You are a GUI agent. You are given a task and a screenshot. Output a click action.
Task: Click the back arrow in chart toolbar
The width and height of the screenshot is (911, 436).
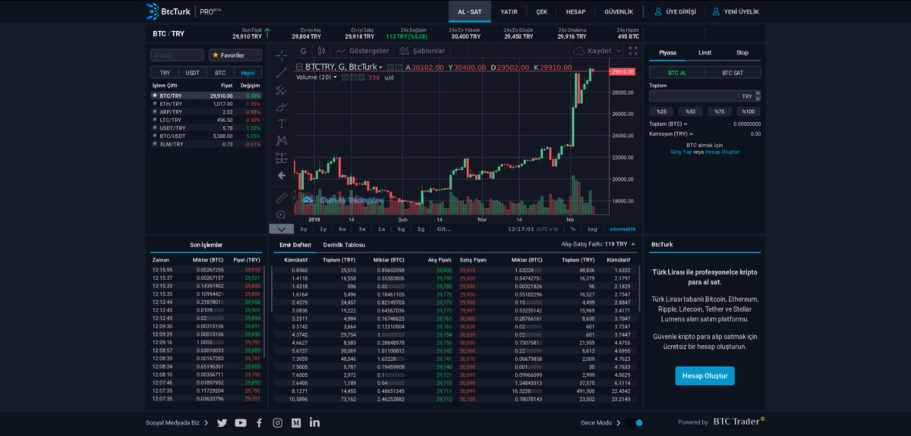coord(282,175)
